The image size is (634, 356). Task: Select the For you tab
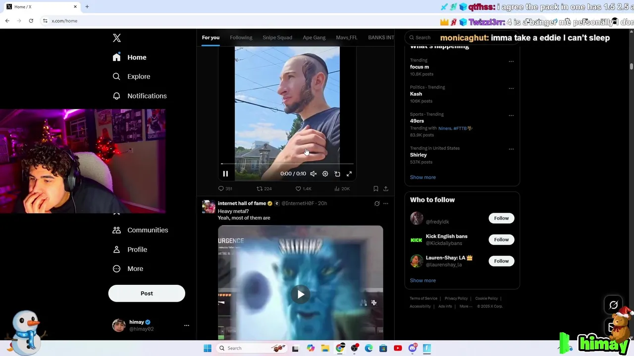tap(211, 38)
